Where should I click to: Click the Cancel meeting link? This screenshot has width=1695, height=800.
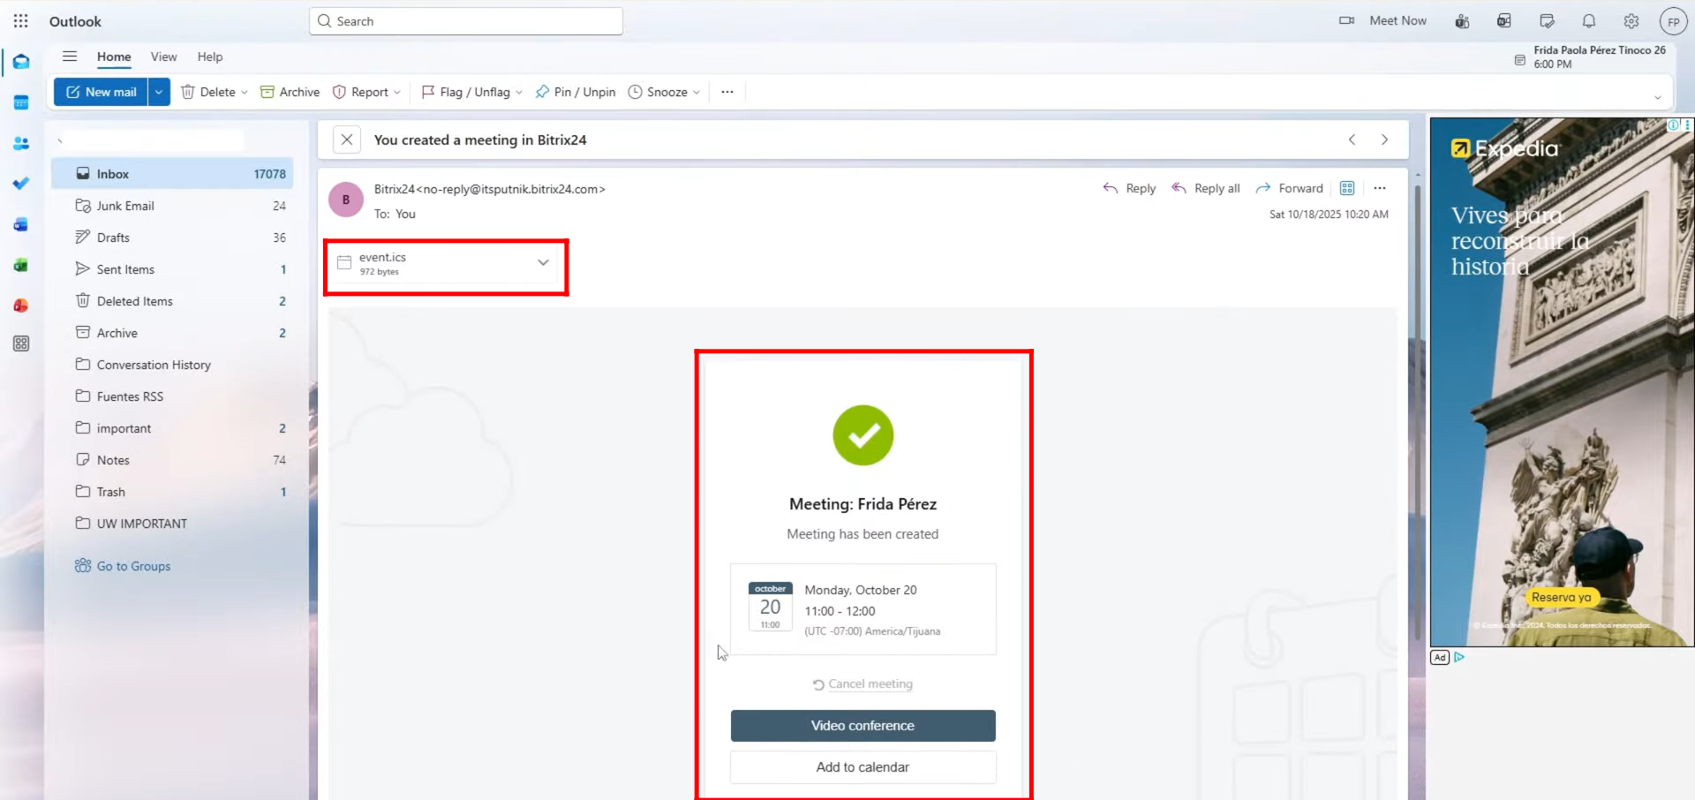pyautogui.click(x=863, y=684)
